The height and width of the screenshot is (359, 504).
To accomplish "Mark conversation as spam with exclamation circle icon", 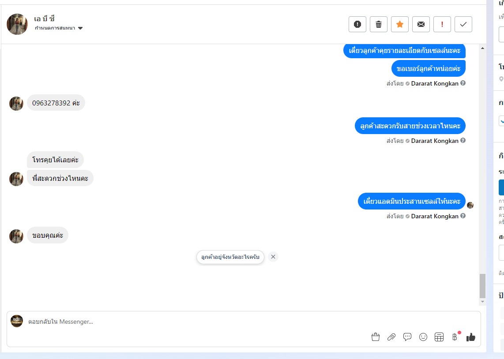I will pos(357,24).
